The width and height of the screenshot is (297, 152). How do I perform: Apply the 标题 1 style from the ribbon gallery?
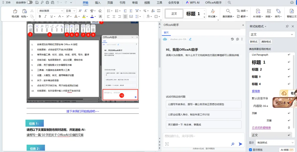coord(193,14)
